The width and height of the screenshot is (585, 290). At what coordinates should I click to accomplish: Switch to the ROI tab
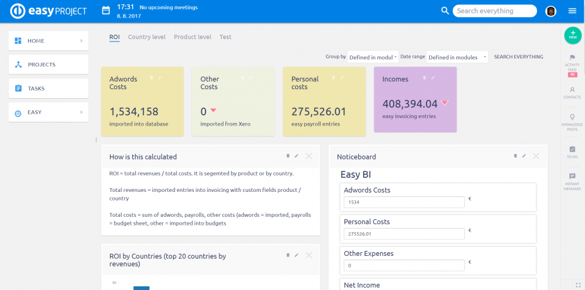pos(114,37)
